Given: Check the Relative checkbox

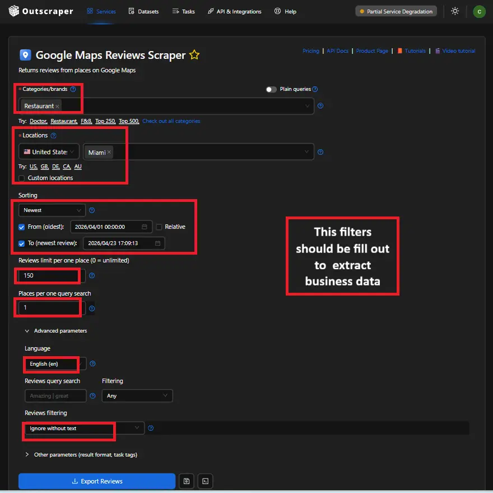Looking at the screenshot, I should (x=160, y=227).
